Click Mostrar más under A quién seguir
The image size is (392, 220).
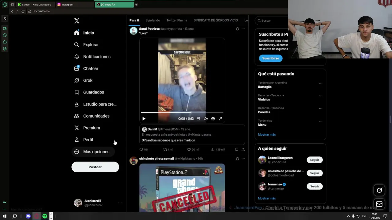267,198
